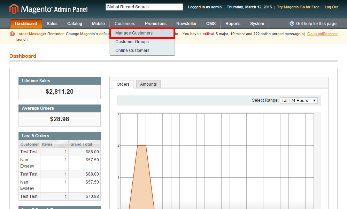Click the Dashboard page heading
This screenshot has width=347, height=209.
pos(23,56)
